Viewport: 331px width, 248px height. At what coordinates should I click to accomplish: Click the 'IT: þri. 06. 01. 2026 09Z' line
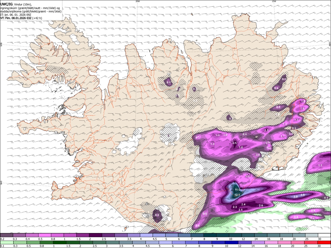click(16, 15)
